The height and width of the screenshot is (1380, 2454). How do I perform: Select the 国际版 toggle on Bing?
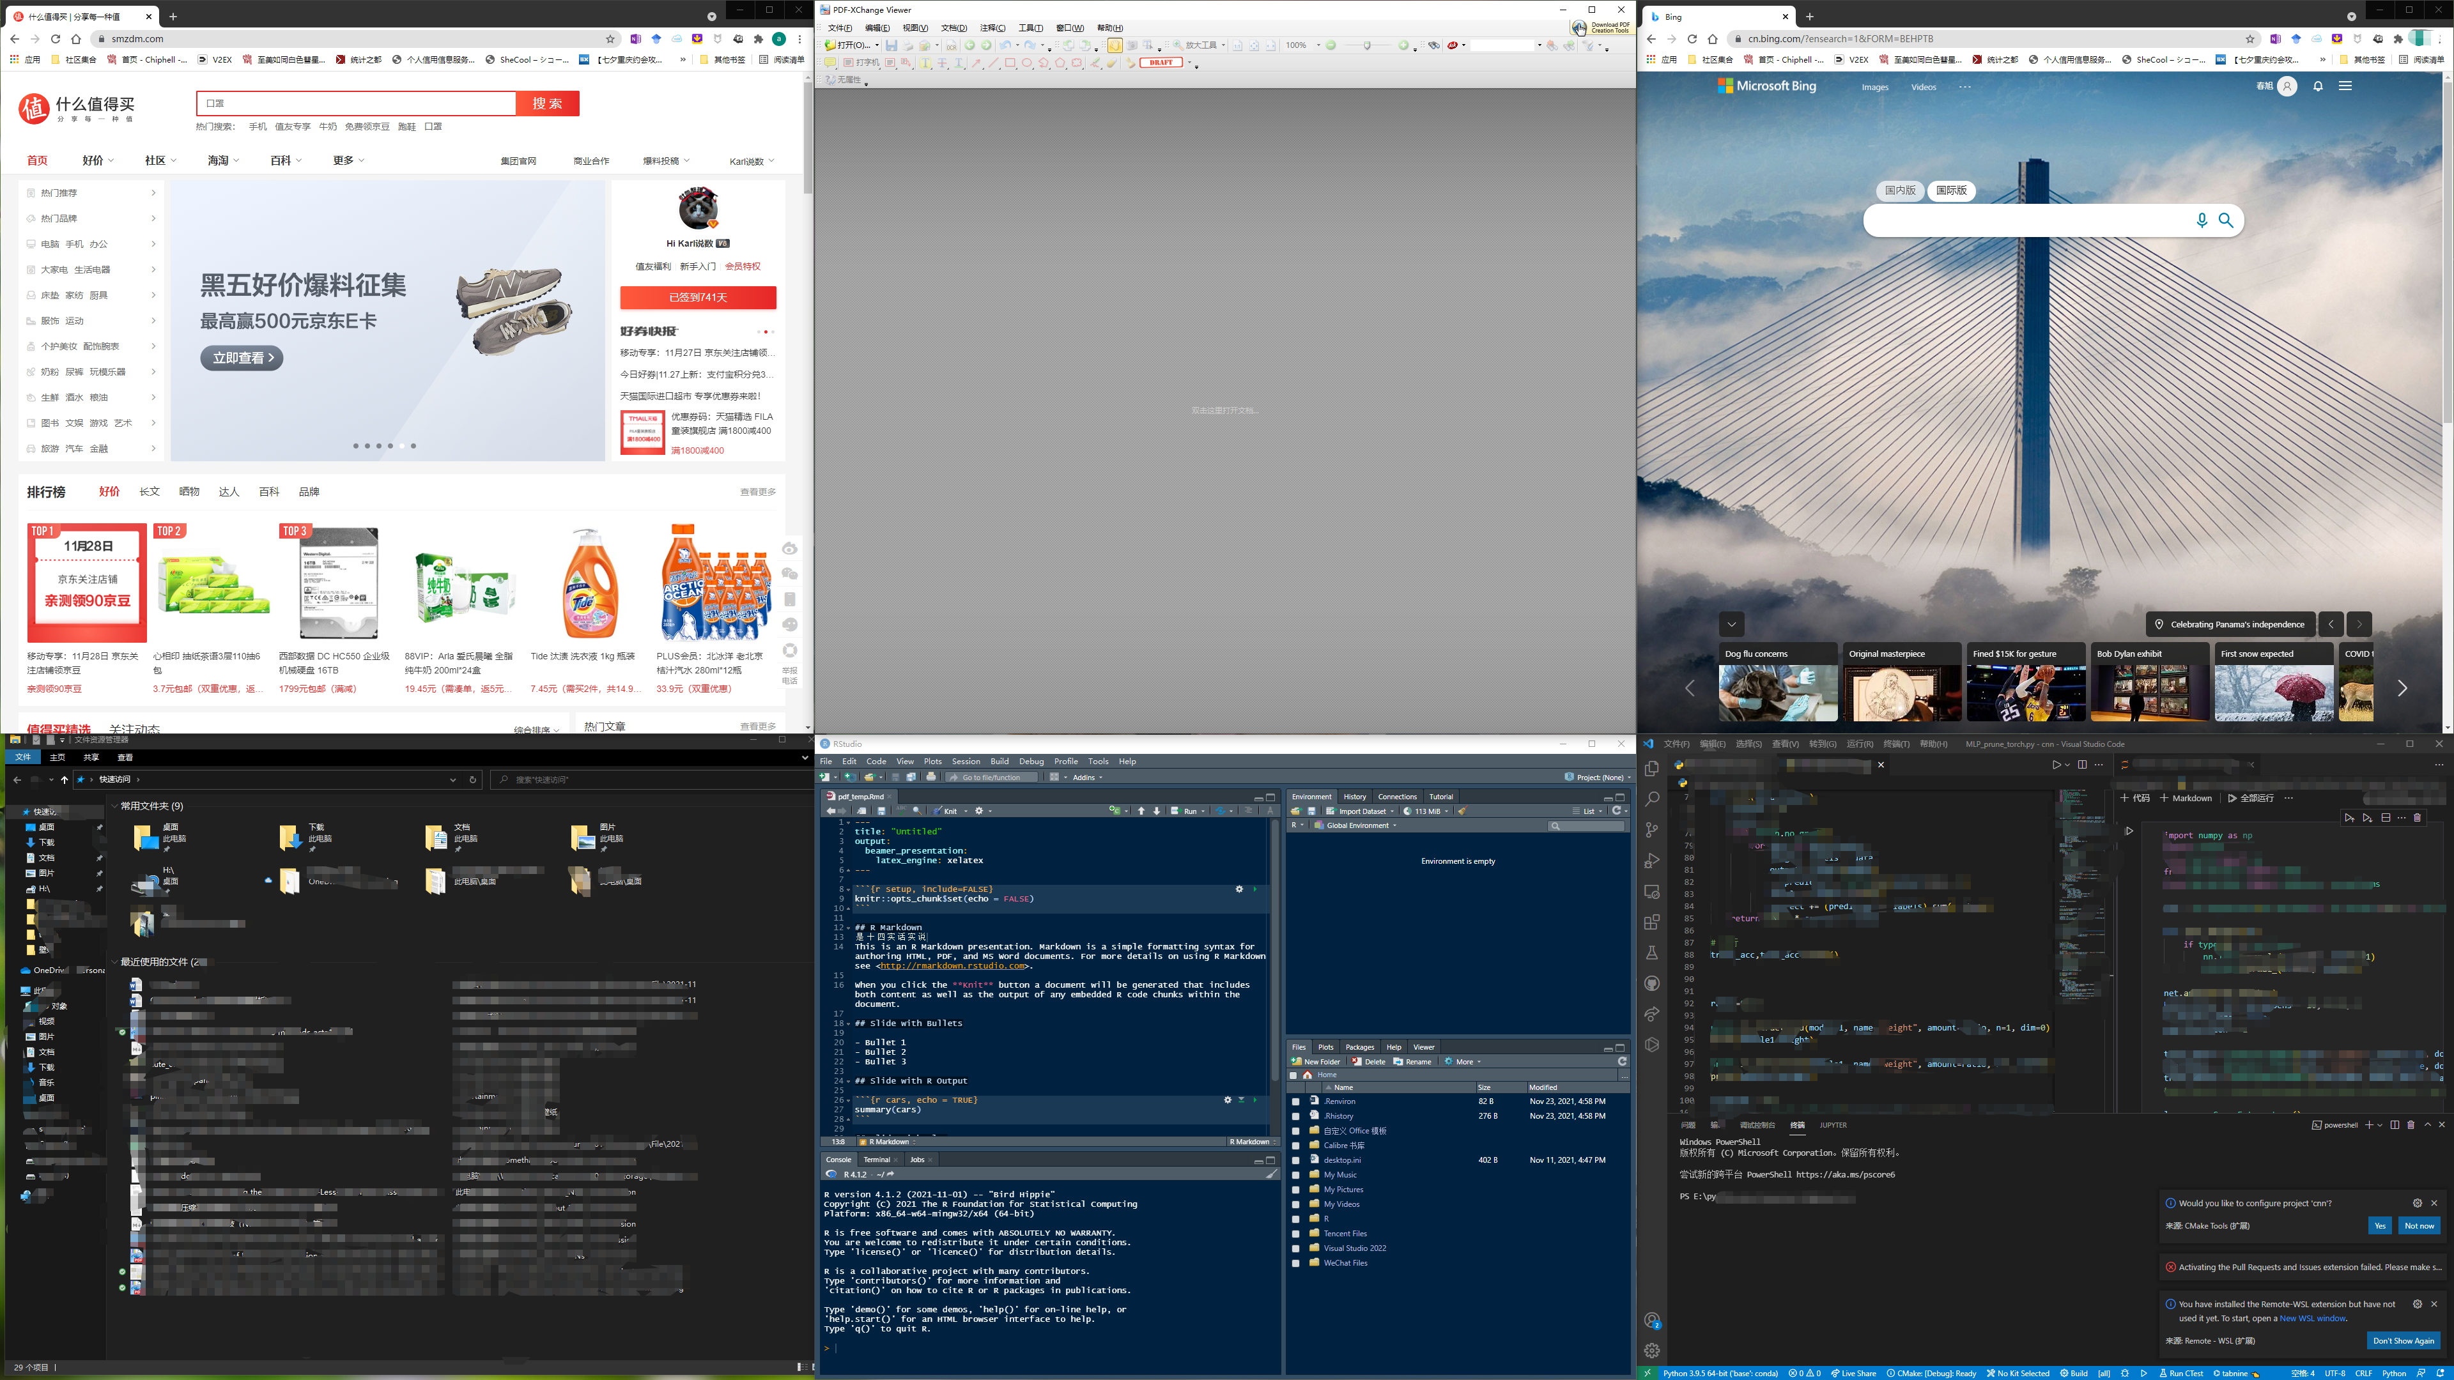[x=1951, y=190]
